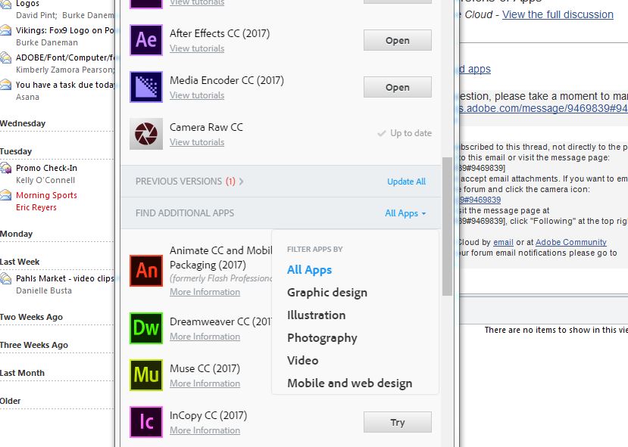Open the All Apps dropdown
Screen dimensions: 628x447
click(x=405, y=213)
